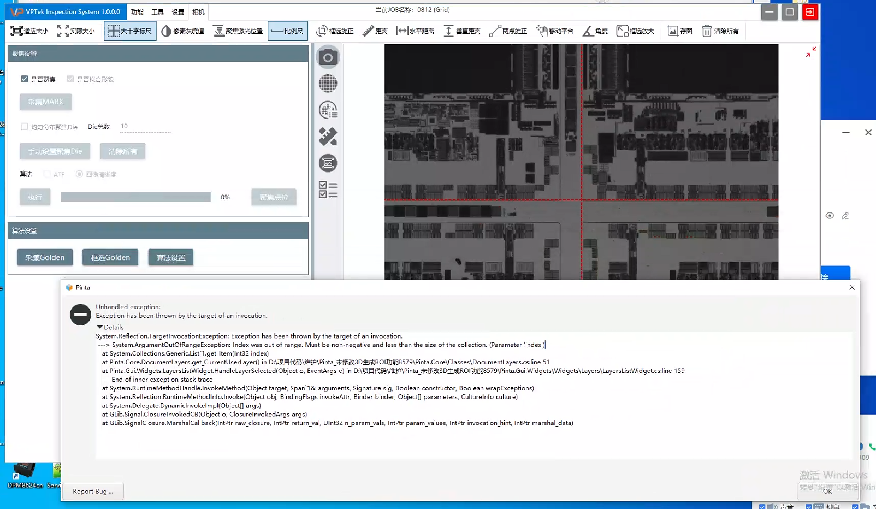Click the red exit application button
Screen dimensions: 876x509
coord(810,11)
